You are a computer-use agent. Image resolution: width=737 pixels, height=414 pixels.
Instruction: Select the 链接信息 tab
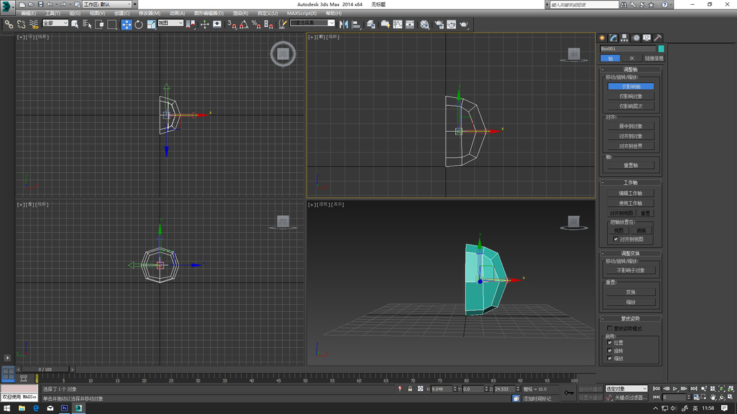[x=654, y=58]
